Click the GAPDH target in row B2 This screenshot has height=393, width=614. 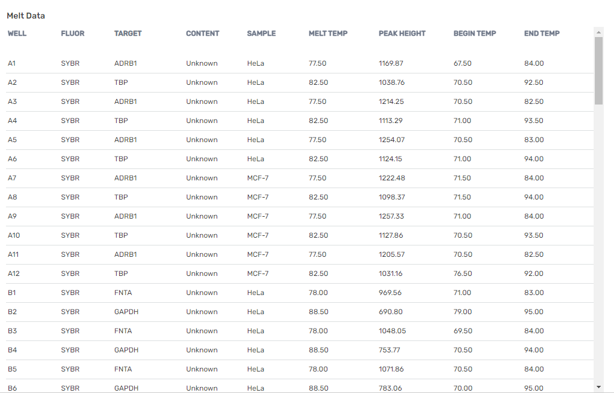pyautogui.click(x=126, y=312)
